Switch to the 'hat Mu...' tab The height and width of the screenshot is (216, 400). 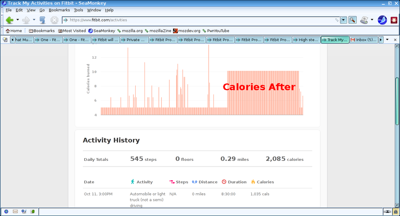(24, 40)
